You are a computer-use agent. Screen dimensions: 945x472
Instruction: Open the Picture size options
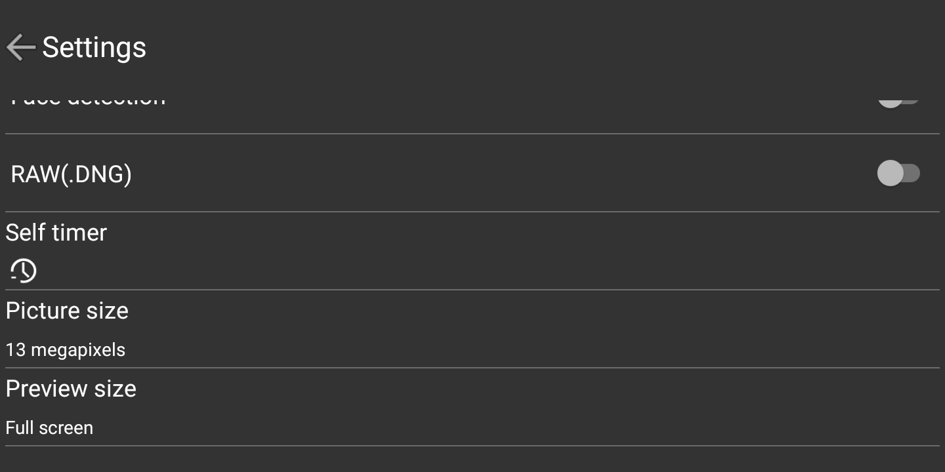472,329
